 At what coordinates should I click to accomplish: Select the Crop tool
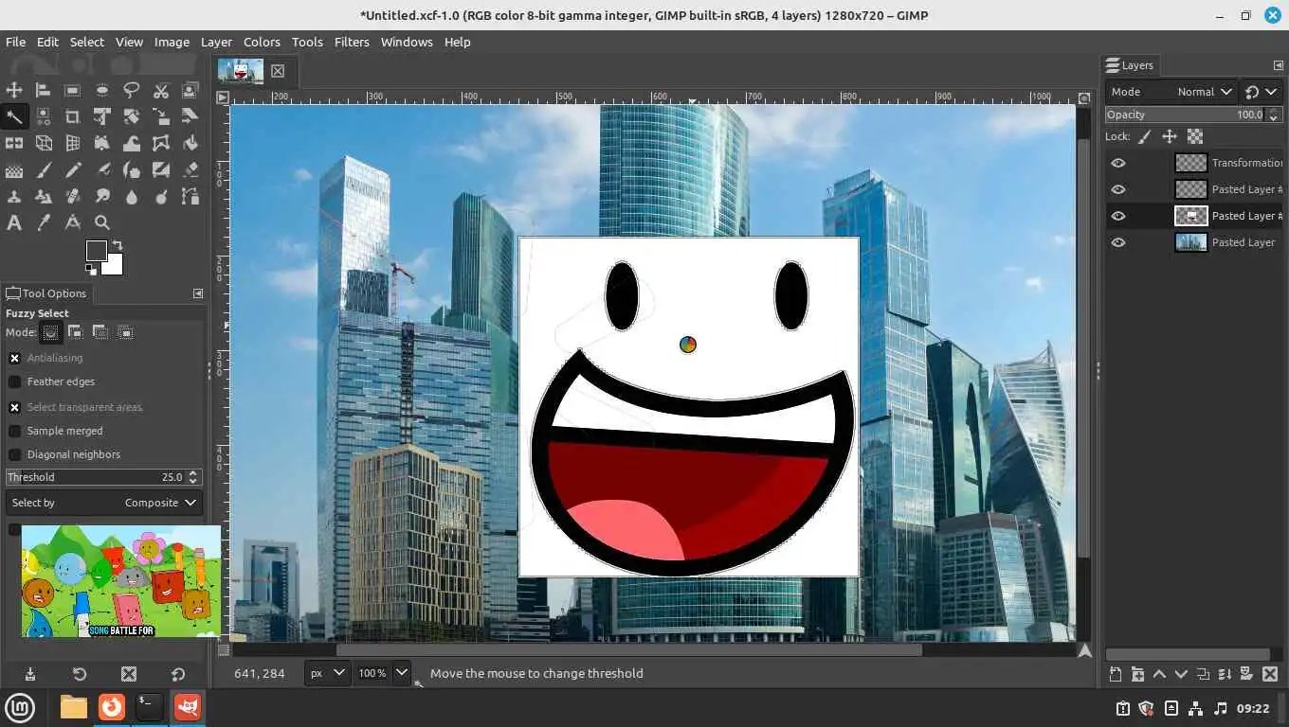tap(73, 116)
